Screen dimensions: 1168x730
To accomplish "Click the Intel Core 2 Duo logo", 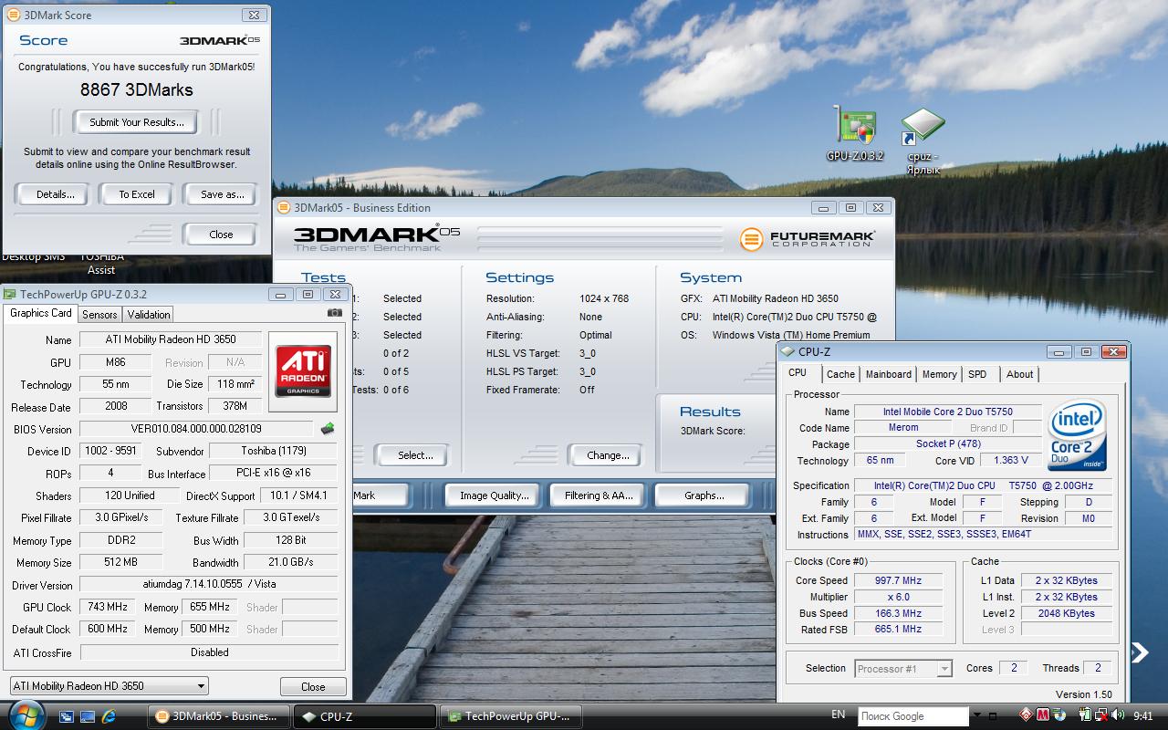I will pos(1078,434).
